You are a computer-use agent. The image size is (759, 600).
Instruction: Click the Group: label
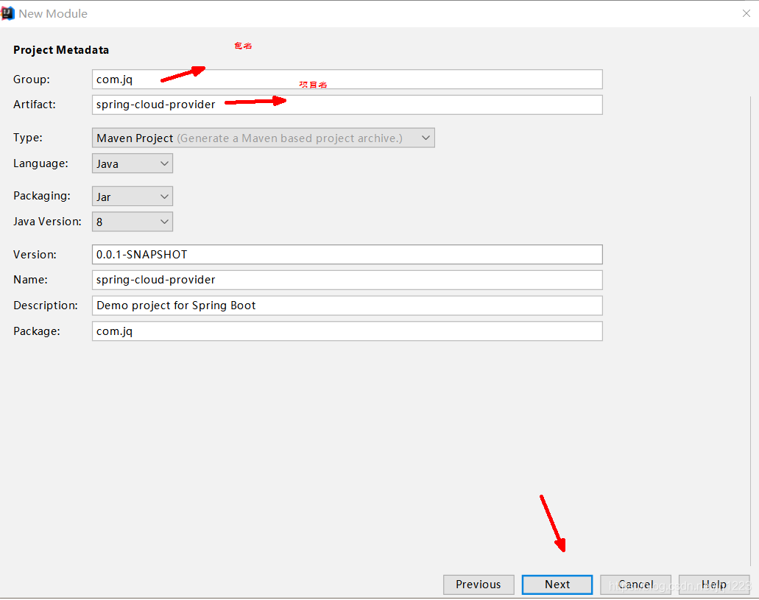[32, 80]
